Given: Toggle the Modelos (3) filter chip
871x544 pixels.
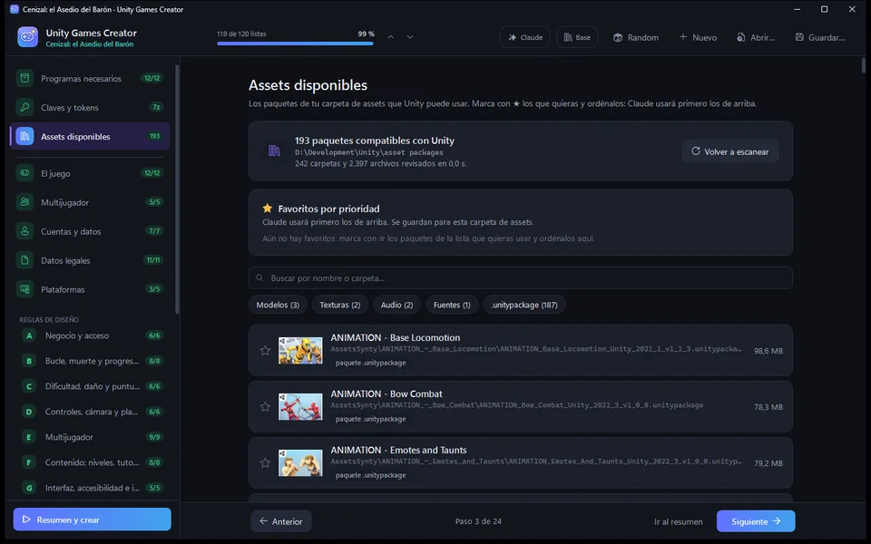Looking at the screenshot, I should coord(278,305).
